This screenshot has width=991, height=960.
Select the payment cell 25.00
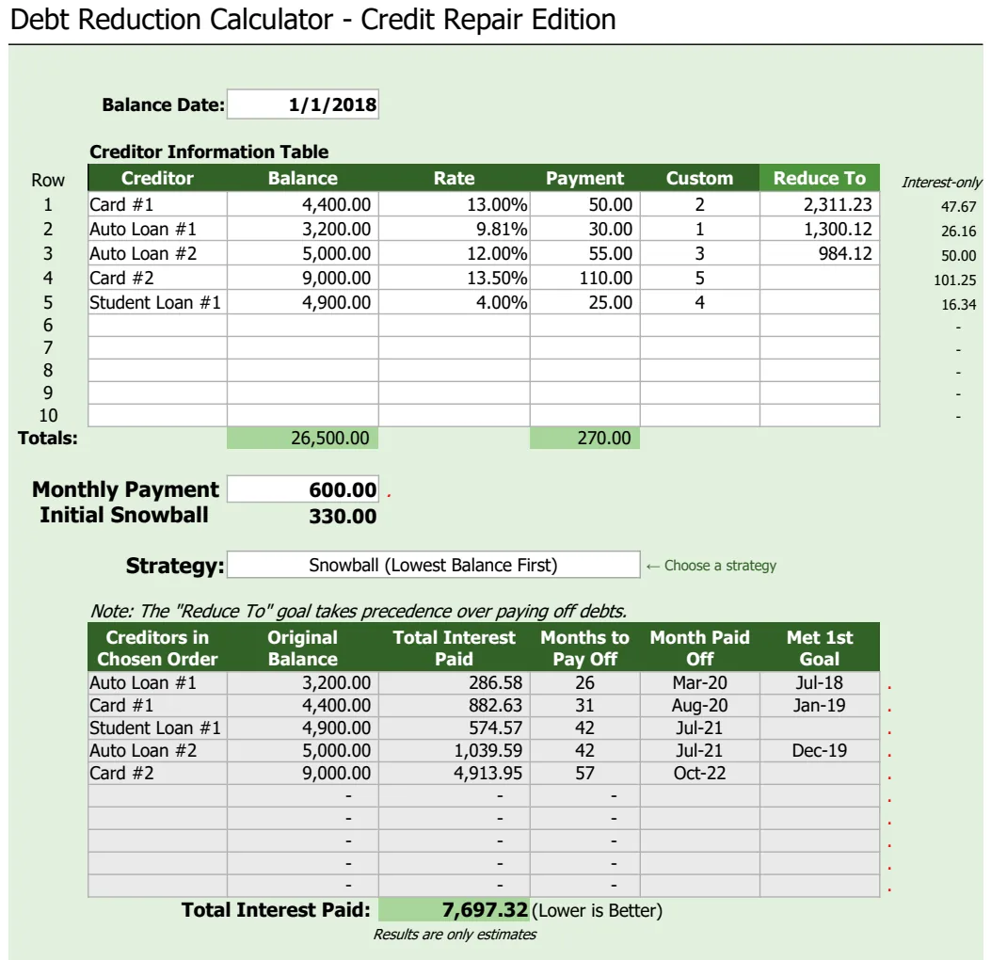tap(585, 302)
